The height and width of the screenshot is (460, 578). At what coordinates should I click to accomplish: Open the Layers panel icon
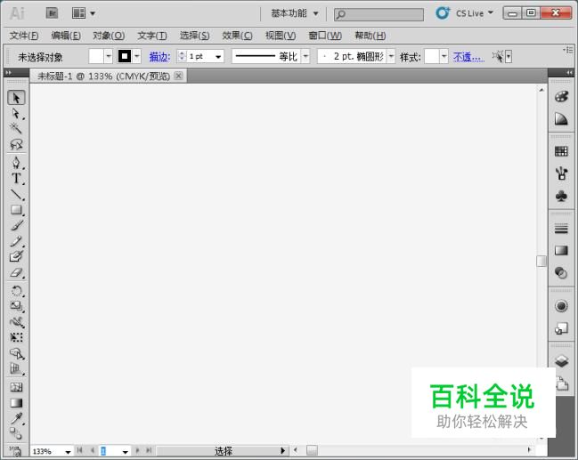click(x=561, y=361)
